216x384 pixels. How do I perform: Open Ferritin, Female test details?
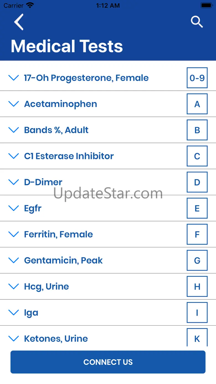pyautogui.click(x=58, y=234)
